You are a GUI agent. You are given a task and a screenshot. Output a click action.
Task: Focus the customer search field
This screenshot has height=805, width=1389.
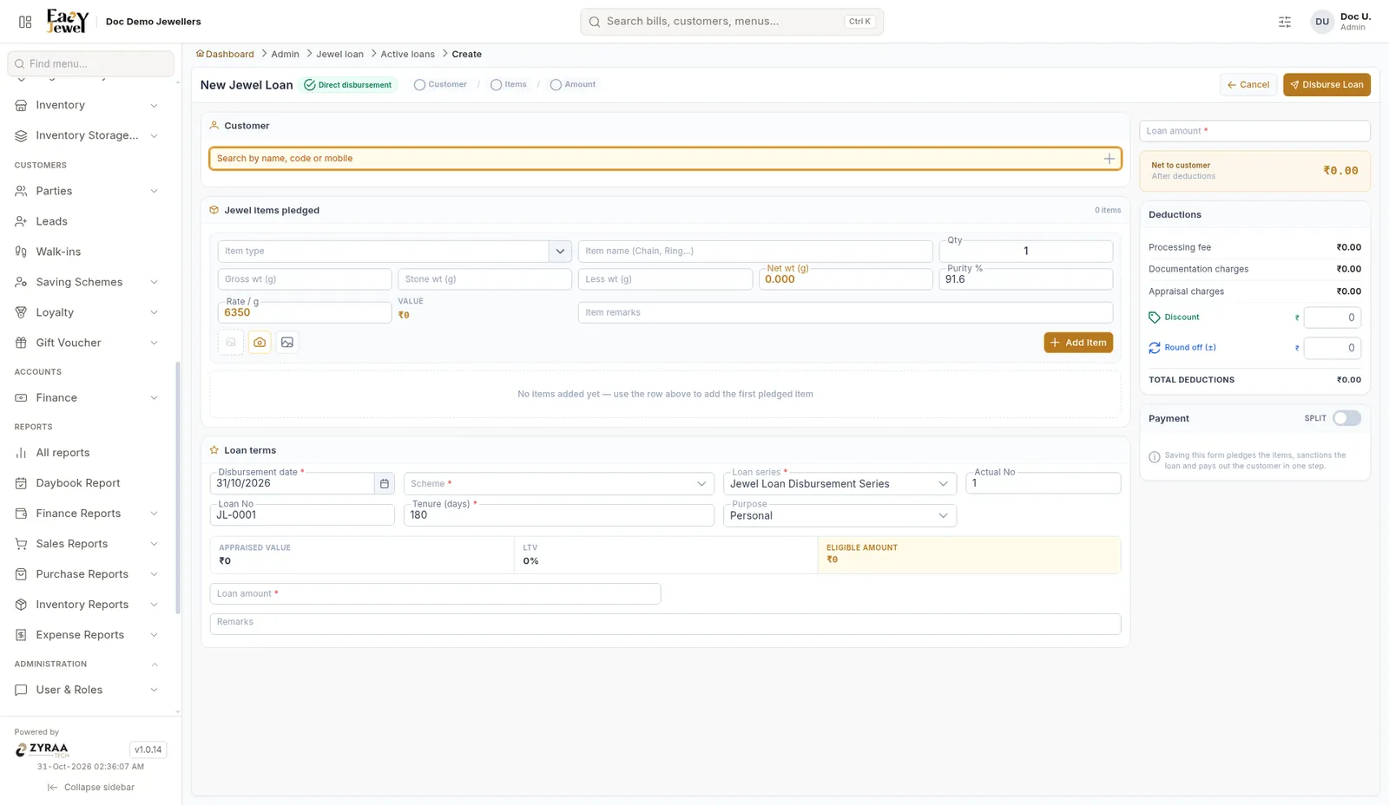pos(665,159)
